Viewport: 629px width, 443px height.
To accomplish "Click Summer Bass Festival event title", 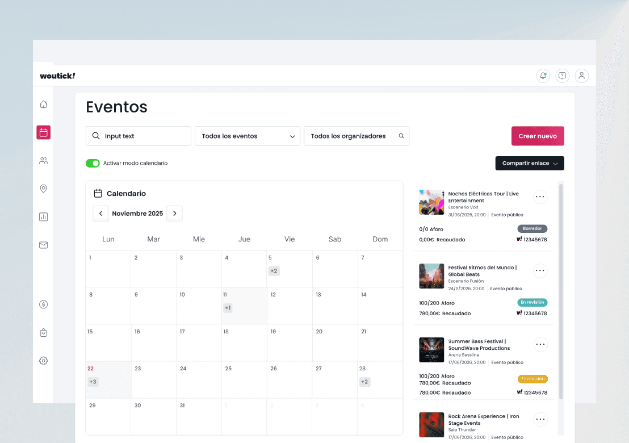I will tap(479, 345).
